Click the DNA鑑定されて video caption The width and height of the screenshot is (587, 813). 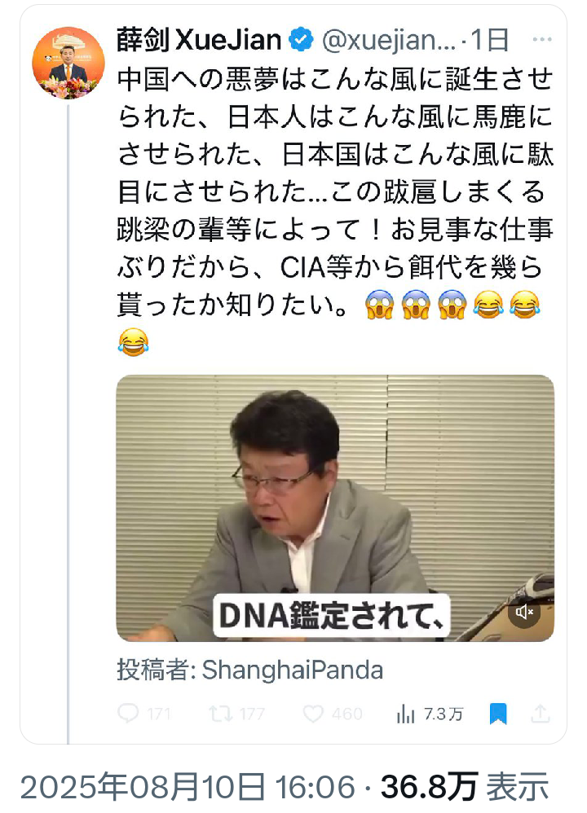click(x=331, y=616)
